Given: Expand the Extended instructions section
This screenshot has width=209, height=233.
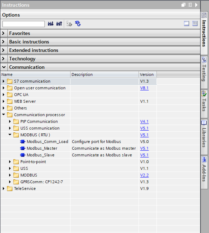Looking at the screenshot, I should [x=3, y=50].
